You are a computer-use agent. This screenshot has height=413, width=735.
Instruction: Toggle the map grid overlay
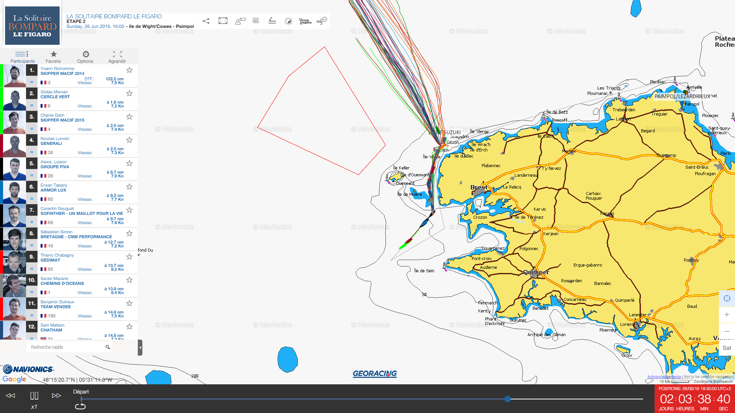point(256,21)
